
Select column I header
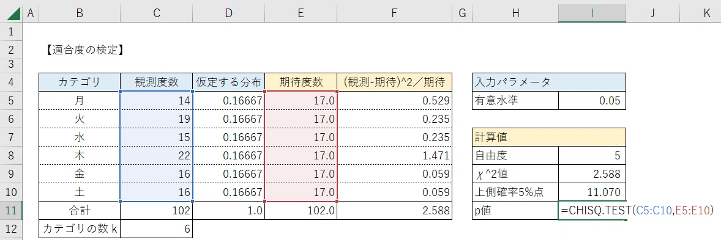[592, 13]
